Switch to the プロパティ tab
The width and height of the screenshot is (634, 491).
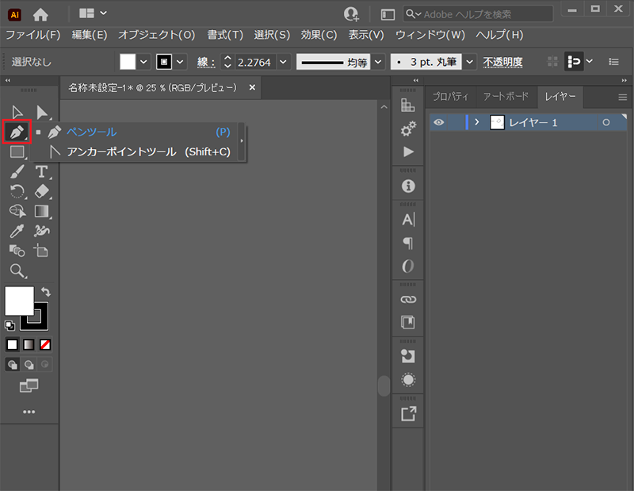[x=450, y=96]
